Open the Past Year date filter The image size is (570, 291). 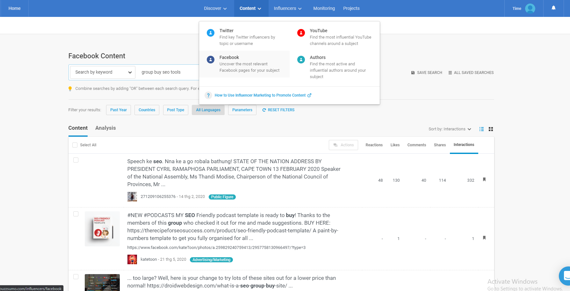[119, 110]
